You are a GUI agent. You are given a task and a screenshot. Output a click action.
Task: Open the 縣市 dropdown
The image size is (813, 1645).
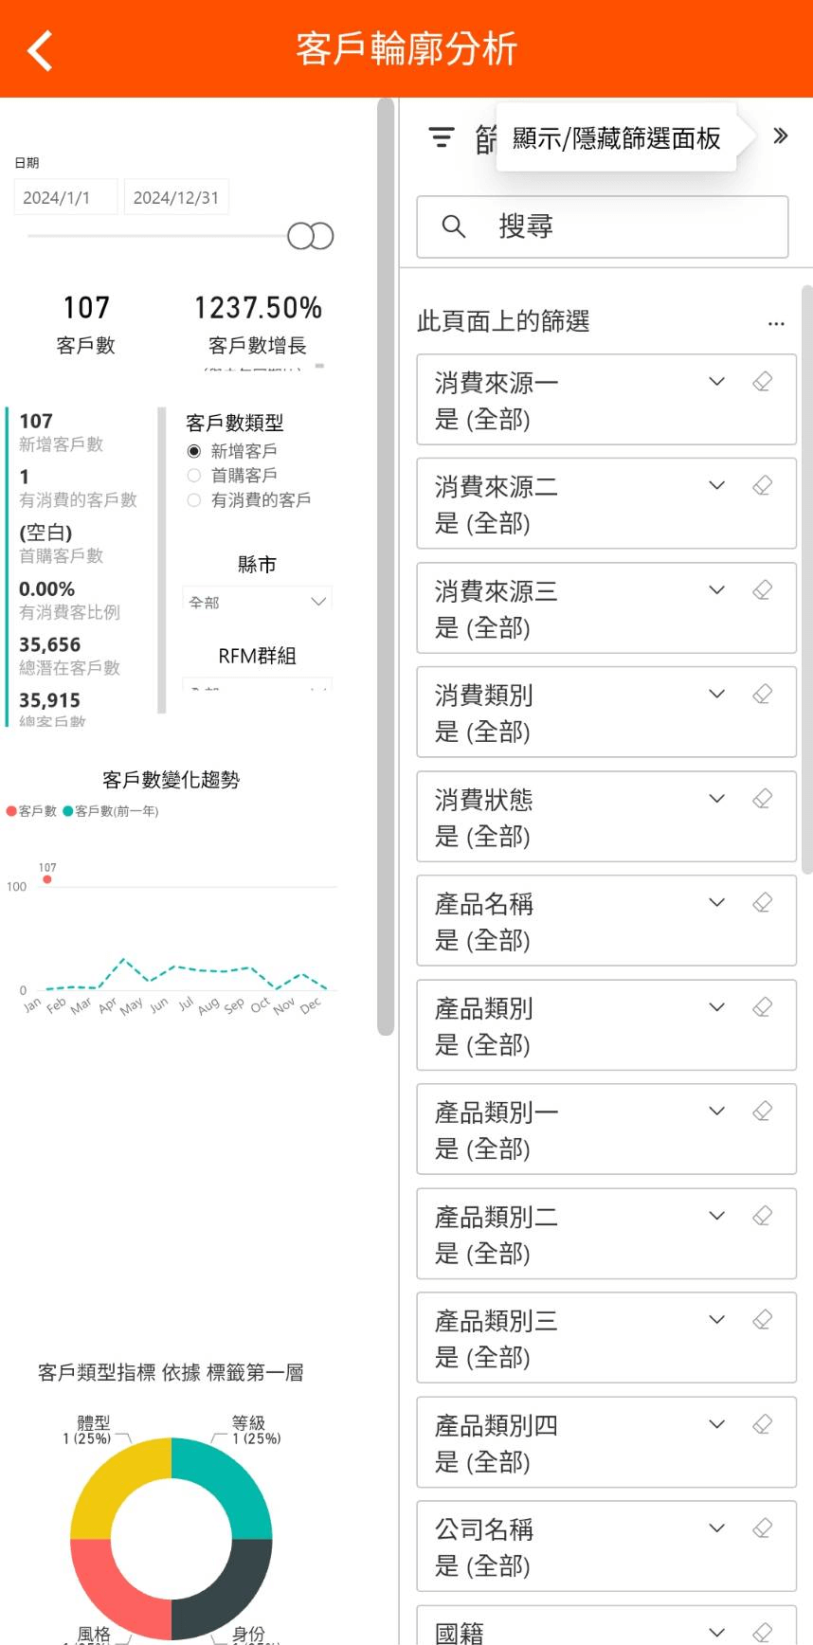click(257, 598)
